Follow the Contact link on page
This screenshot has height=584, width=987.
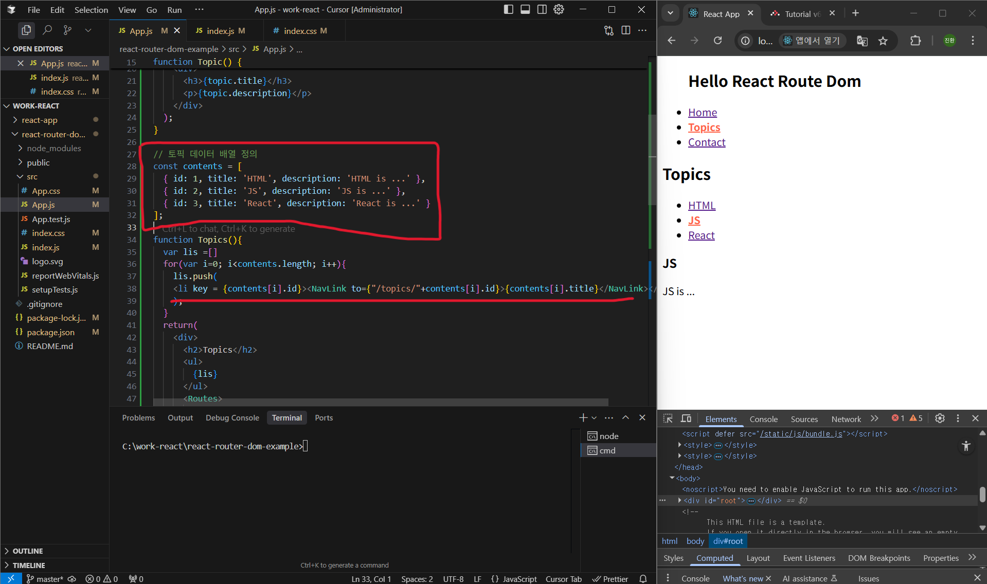pyautogui.click(x=707, y=142)
